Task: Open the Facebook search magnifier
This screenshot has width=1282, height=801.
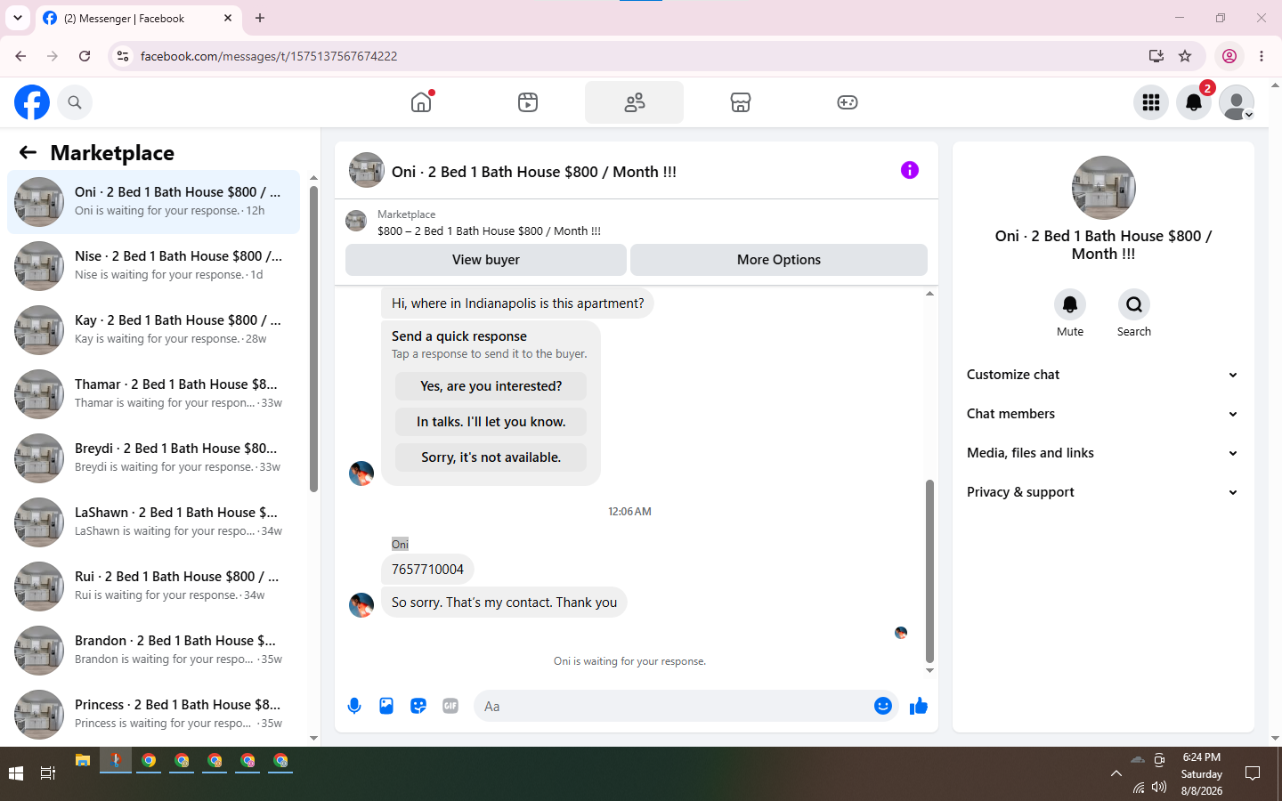Action: (75, 102)
